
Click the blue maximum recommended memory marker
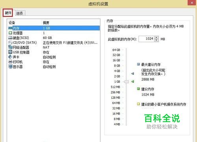(133, 74)
